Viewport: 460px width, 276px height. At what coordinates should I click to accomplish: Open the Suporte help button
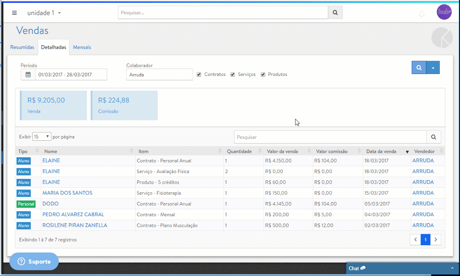(34, 261)
